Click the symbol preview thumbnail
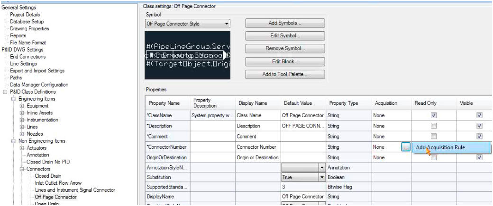Image resolution: width=493 pixels, height=206 pixels. click(187, 55)
